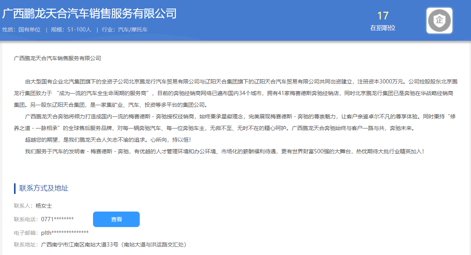Screen dimensions: 471x255
Task: Click the 联系方式及地址 section heading
Action: 44,188
